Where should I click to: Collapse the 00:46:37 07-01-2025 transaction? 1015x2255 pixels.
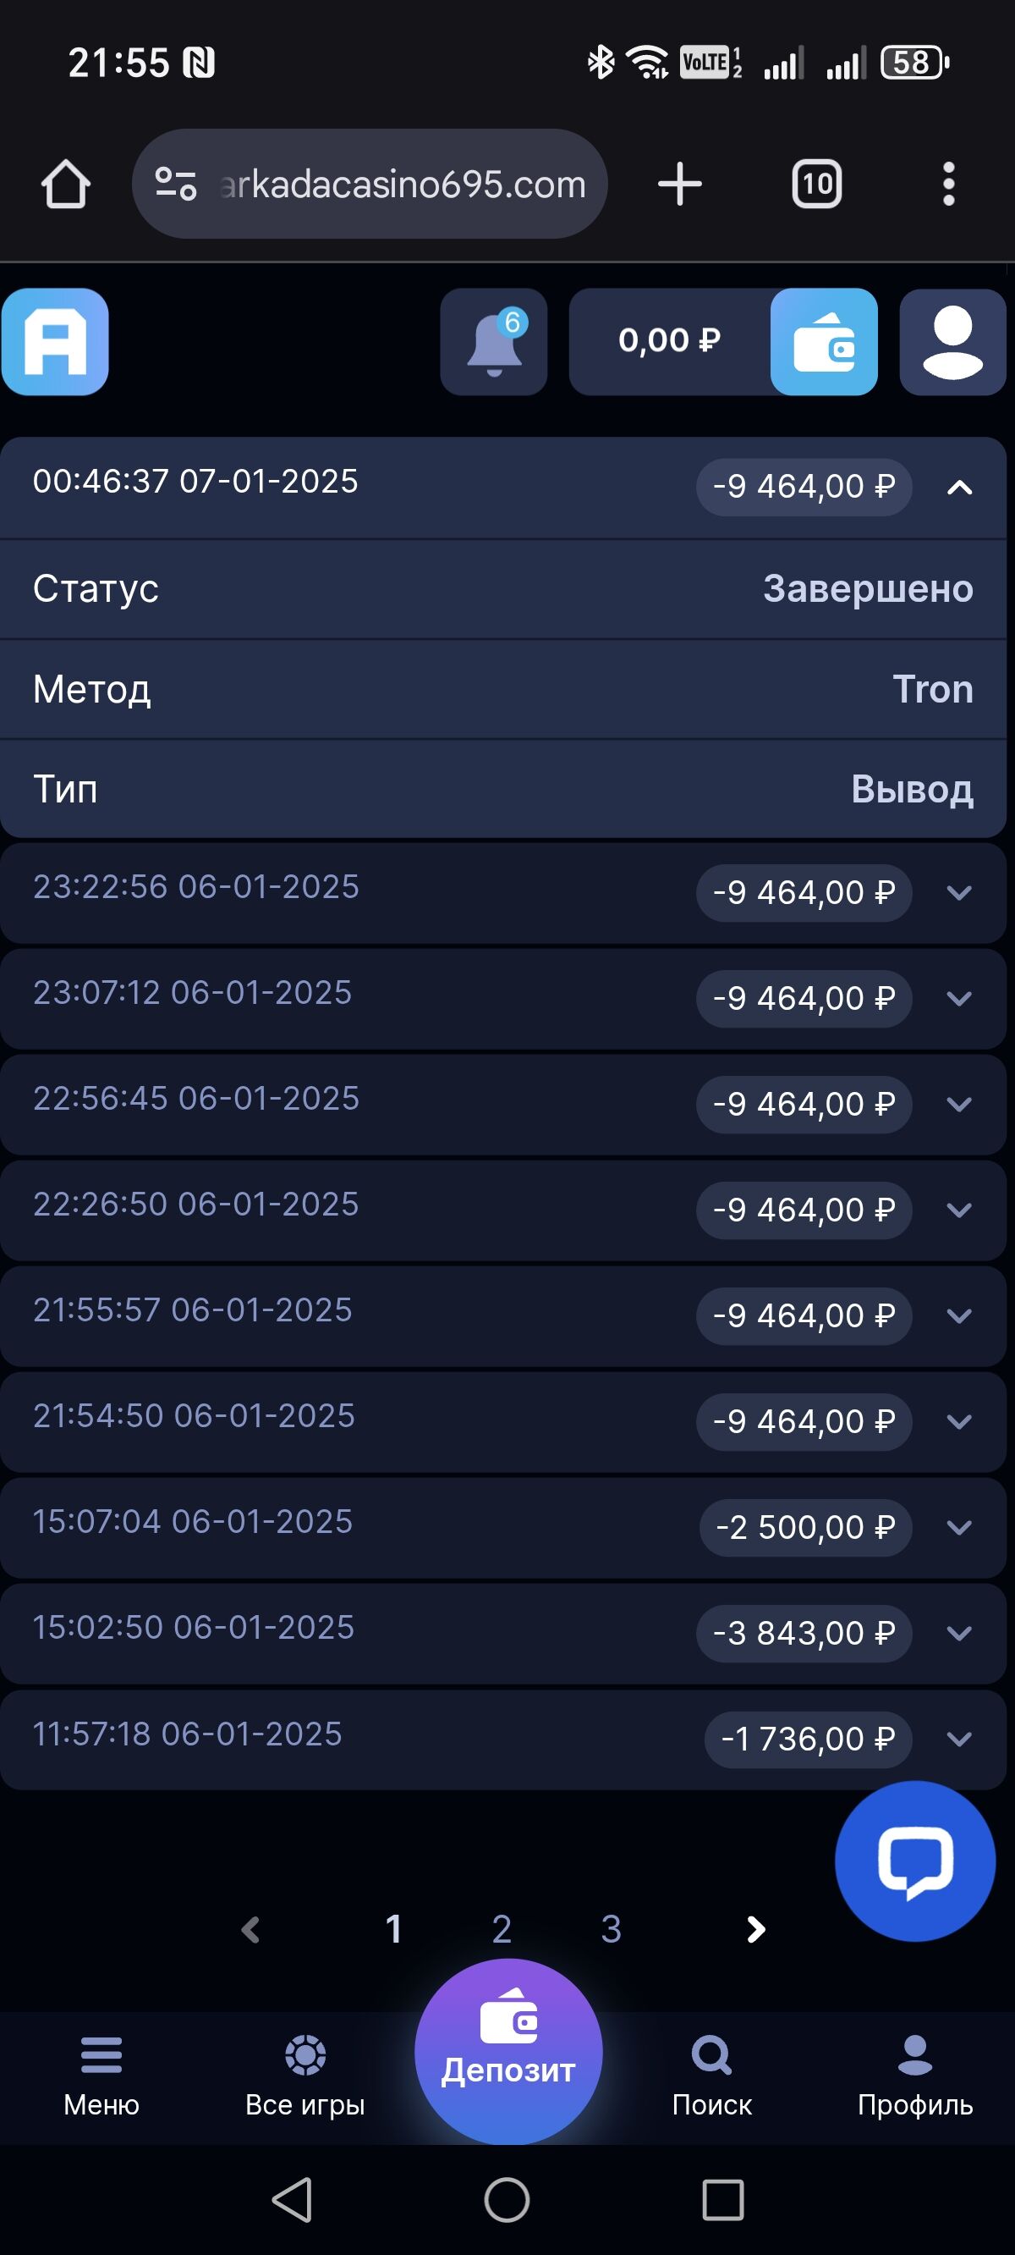pyautogui.click(x=960, y=487)
